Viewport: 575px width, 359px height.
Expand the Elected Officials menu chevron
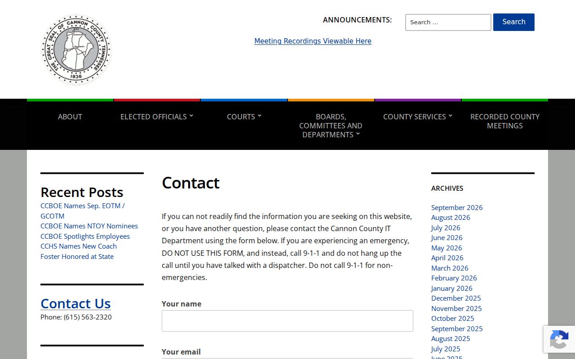(191, 116)
